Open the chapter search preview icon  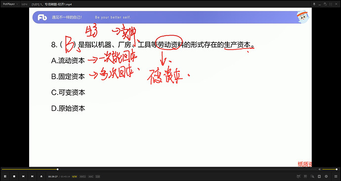(312, 177)
